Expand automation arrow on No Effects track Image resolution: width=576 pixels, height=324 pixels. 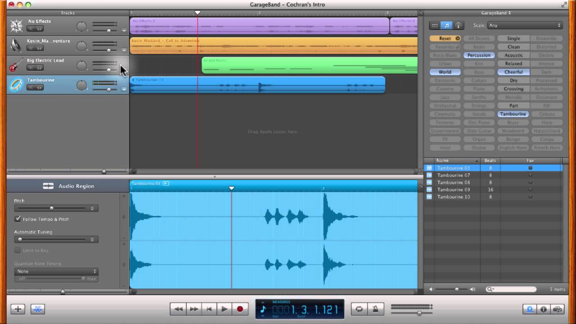pos(124,31)
